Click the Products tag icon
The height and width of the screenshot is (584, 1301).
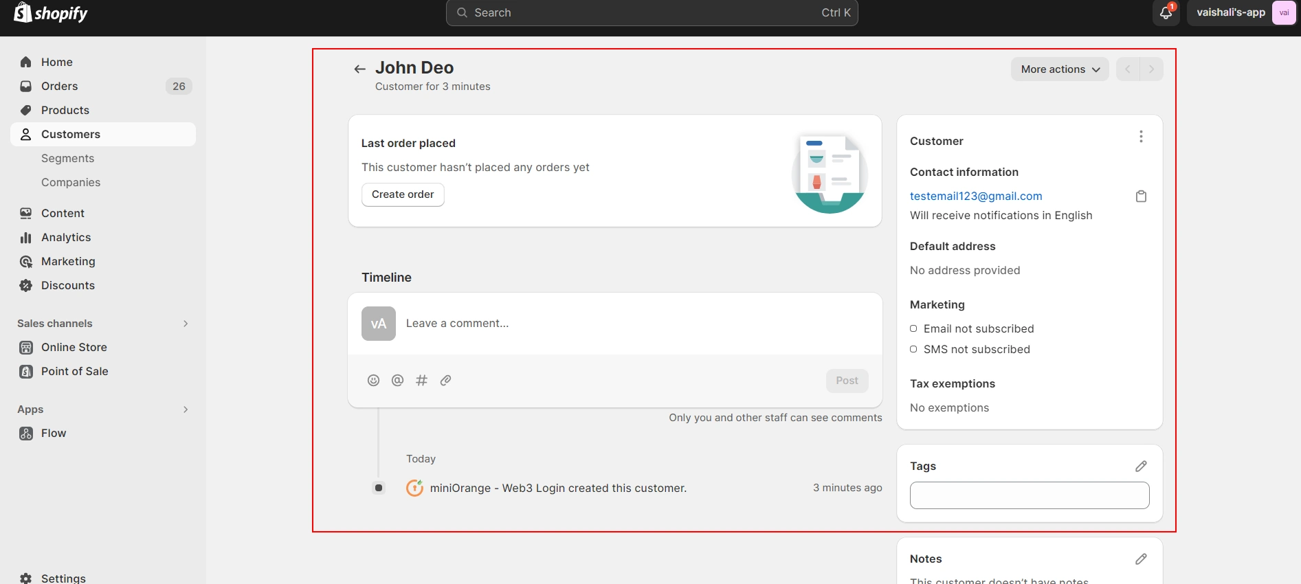[26, 110]
